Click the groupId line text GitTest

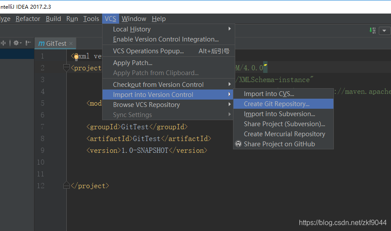click(135, 127)
